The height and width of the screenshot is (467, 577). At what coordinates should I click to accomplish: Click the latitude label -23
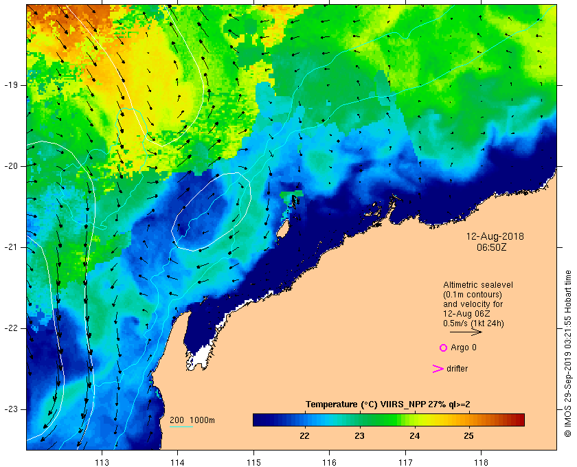pos(11,409)
